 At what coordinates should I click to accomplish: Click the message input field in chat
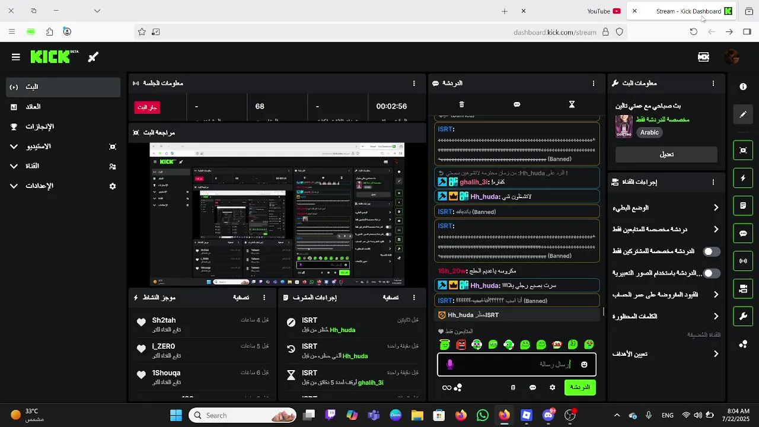pyautogui.click(x=516, y=365)
